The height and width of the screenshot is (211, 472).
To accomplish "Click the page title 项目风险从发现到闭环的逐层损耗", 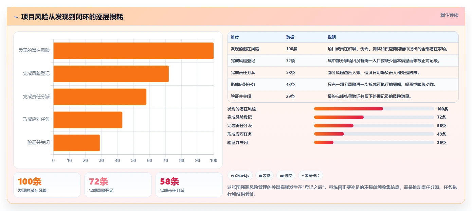I will point(72,17).
